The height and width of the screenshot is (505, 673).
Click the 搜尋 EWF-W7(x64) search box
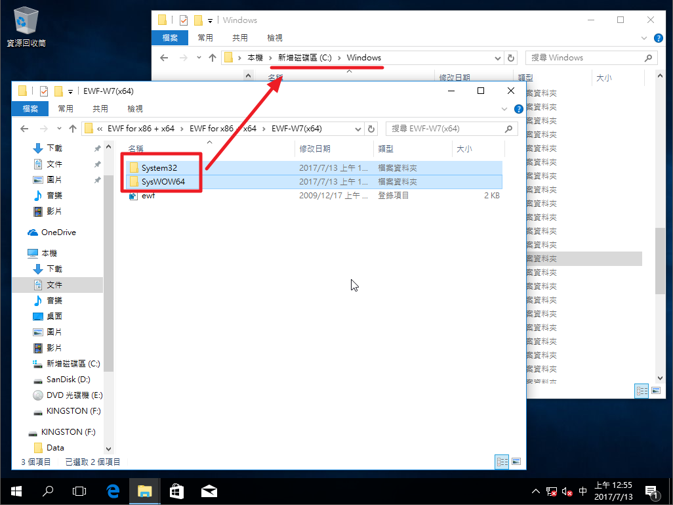click(x=445, y=129)
